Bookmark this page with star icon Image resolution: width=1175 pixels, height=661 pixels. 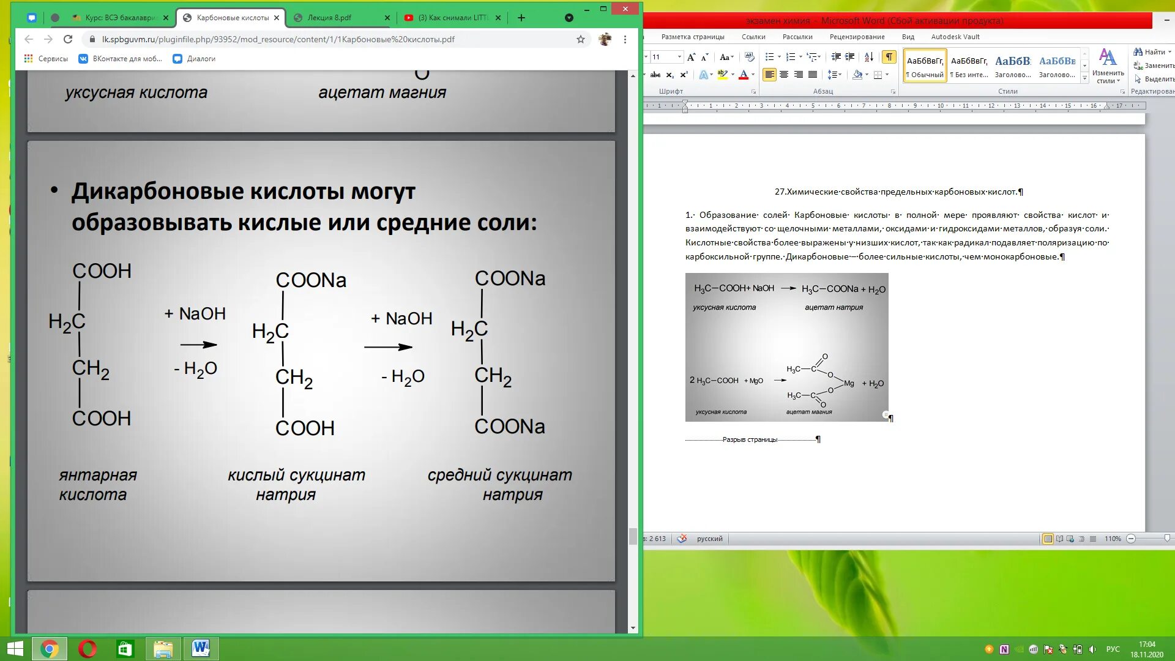[580, 39]
